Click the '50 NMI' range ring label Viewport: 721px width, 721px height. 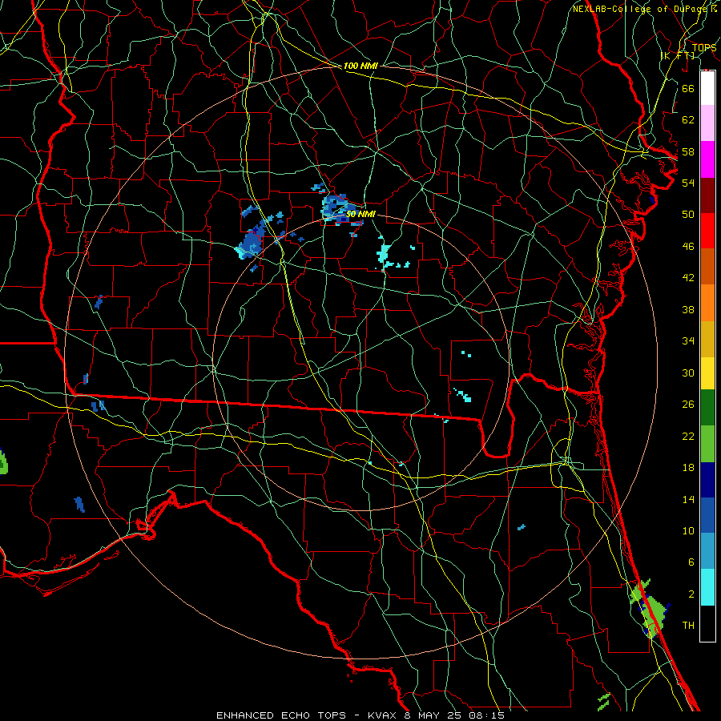360,214
